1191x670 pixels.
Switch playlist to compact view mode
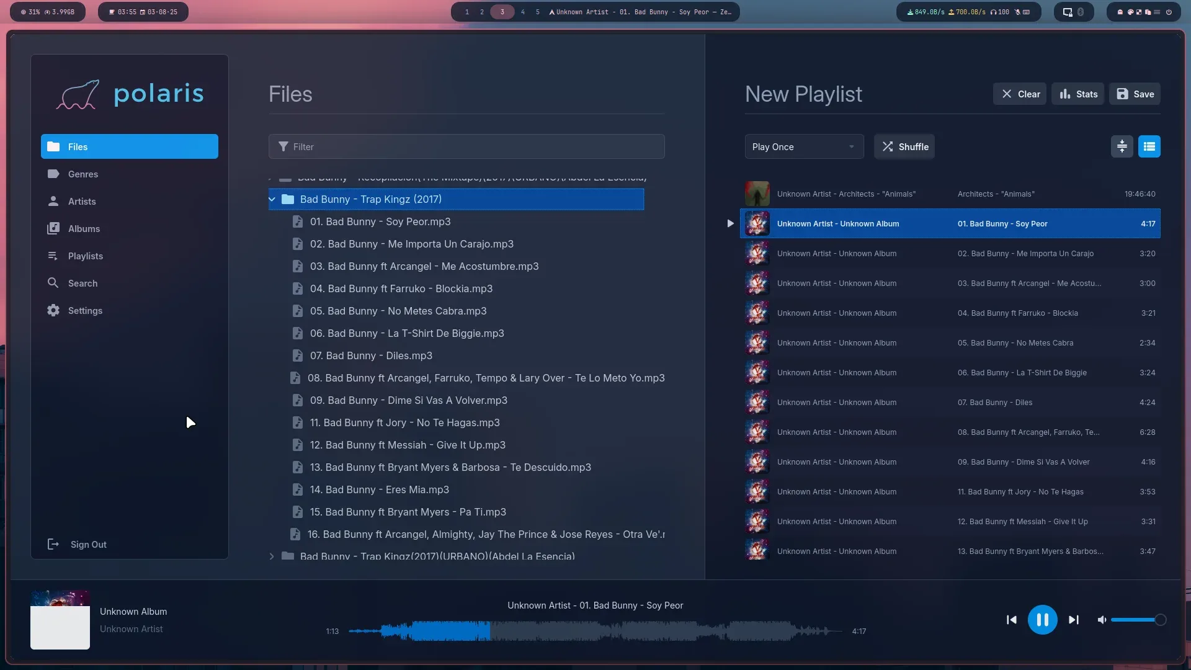tap(1122, 146)
